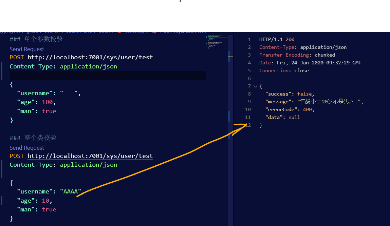Click the success false value in response

point(305,94)
